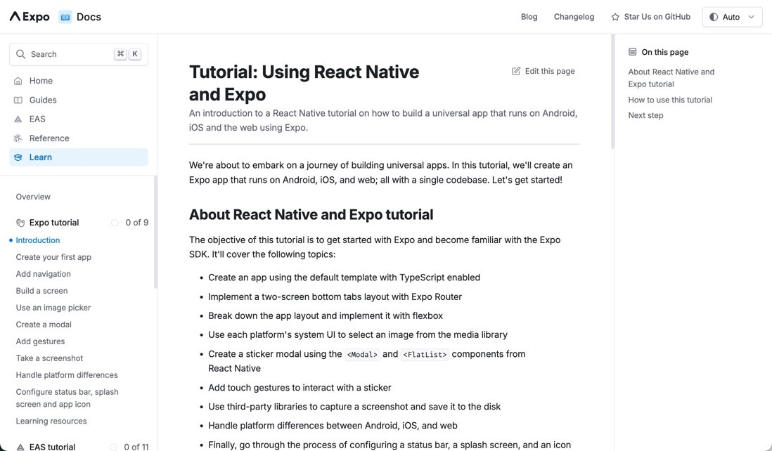Viewport: 772px width, 451px height.
Task: Click the main content scrollbar thumb
Action: point(612,91)
